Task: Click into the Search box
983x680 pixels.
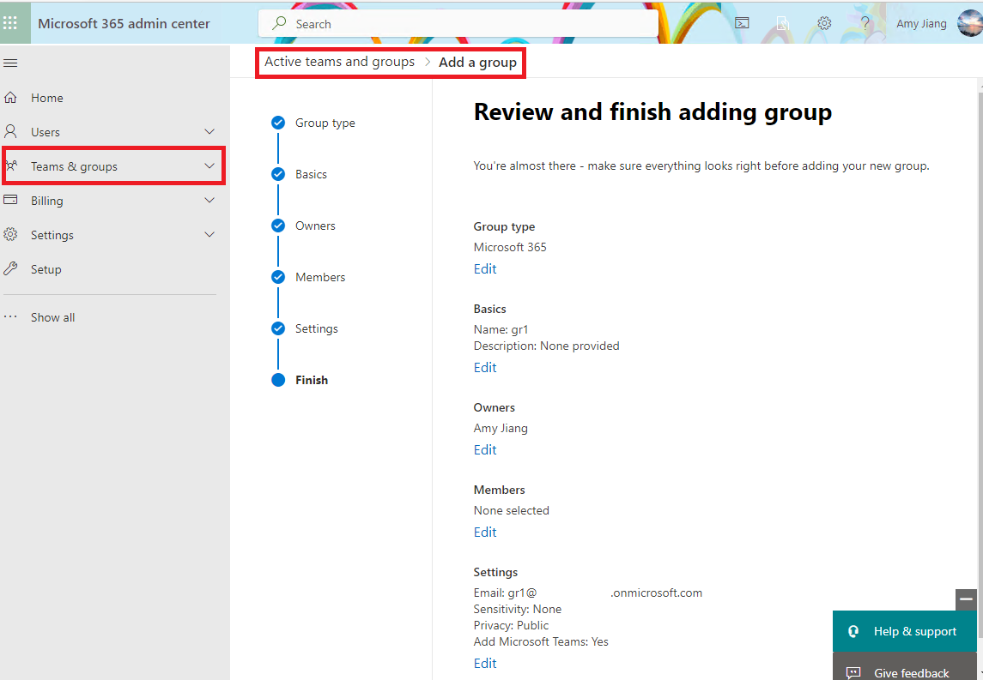Action: (x=458, y=24)
